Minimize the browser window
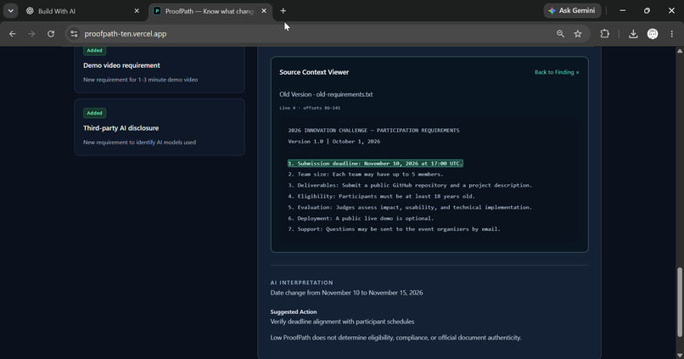 [623, 10]
